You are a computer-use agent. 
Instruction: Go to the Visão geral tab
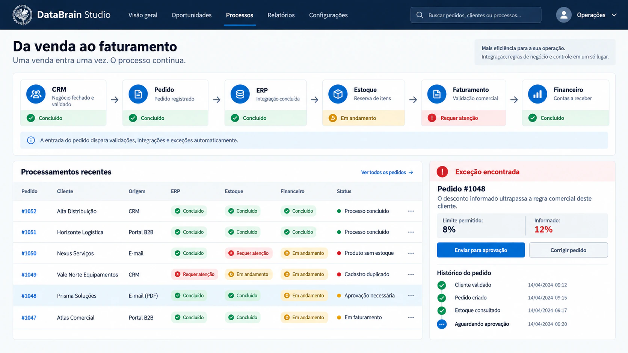[x=143, y=15]
